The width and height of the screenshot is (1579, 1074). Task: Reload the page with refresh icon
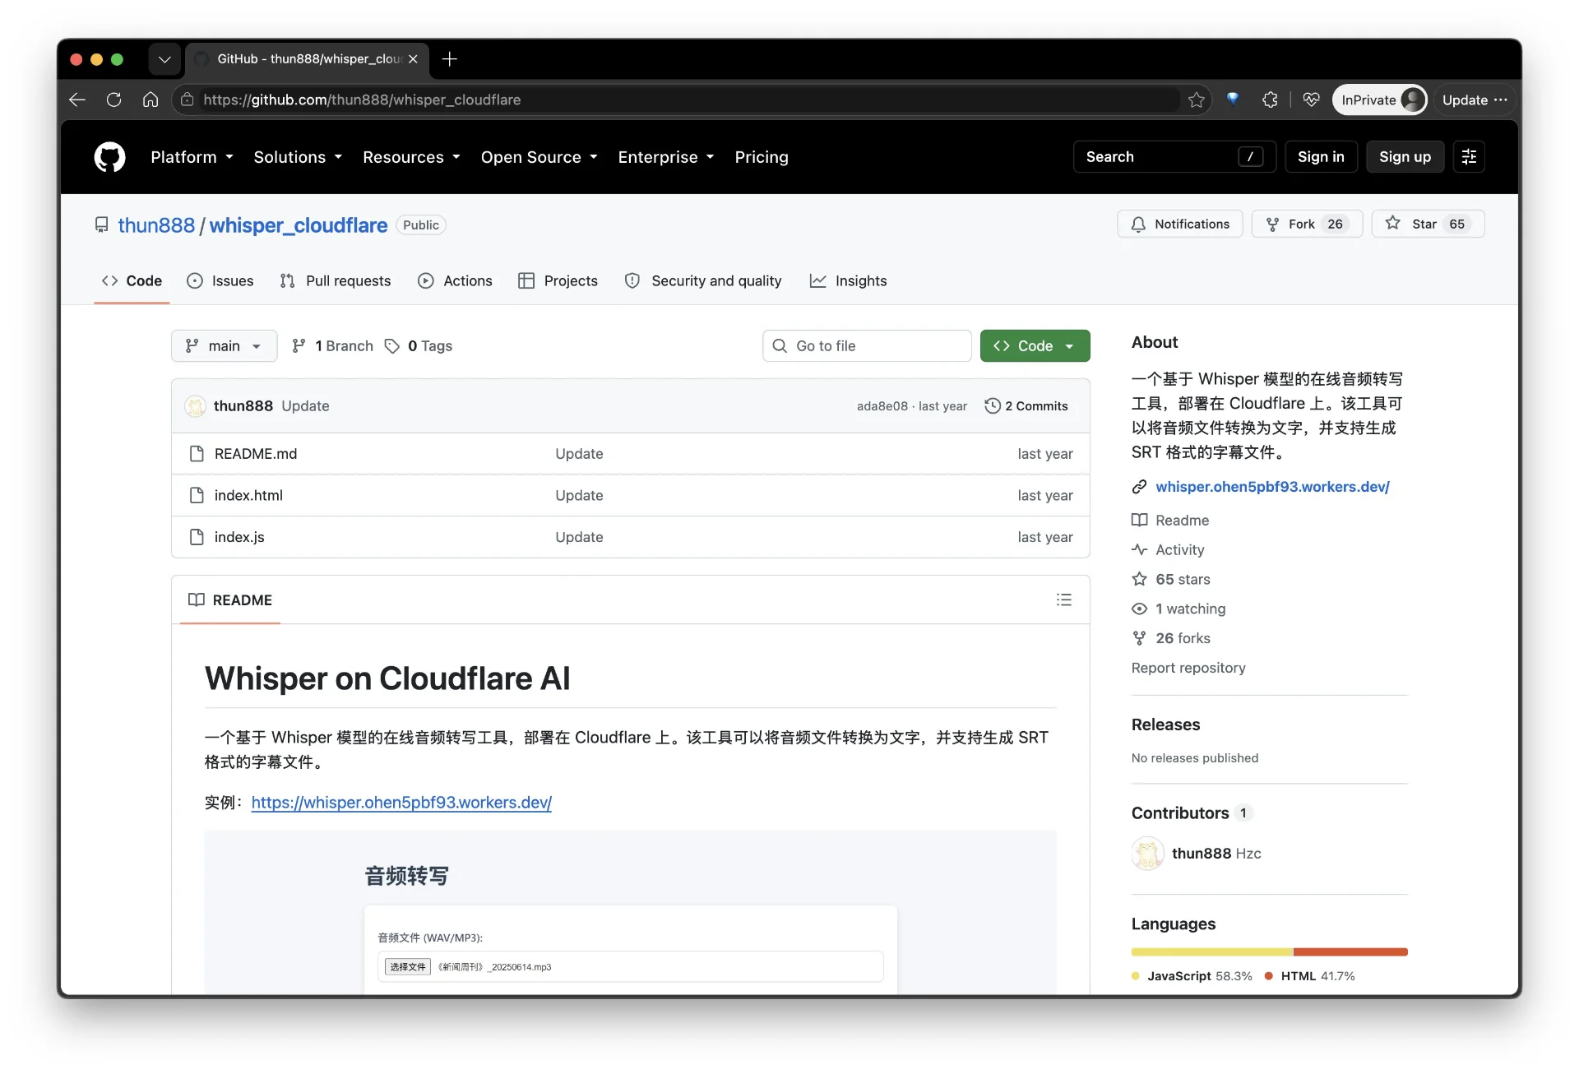(x=113, y=100)
